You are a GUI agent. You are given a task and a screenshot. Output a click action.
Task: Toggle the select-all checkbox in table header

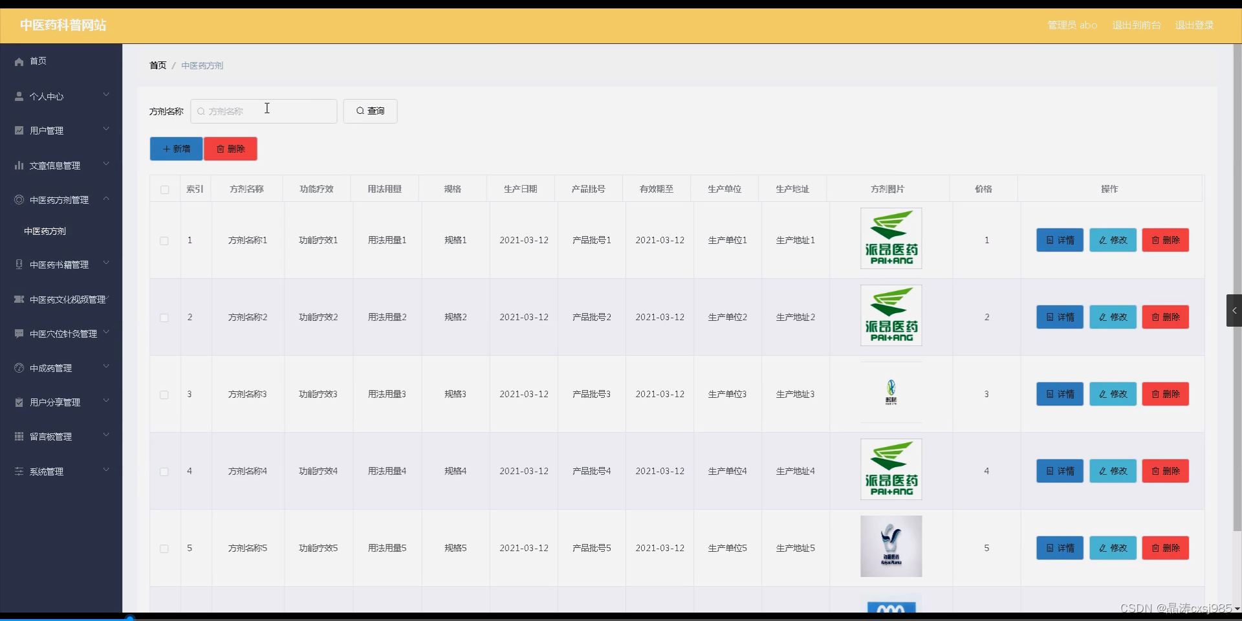pos(164,190)
